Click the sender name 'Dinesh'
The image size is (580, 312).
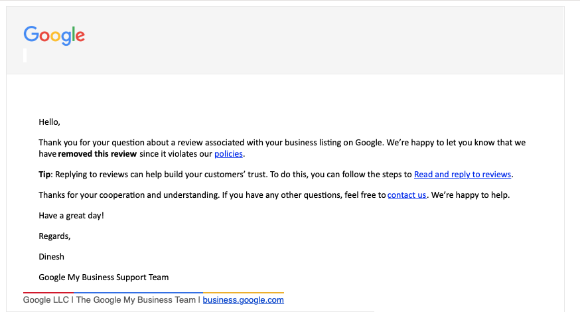point(51,257)
